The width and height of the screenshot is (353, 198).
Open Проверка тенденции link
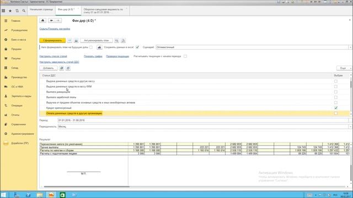[x=117, y=56]
